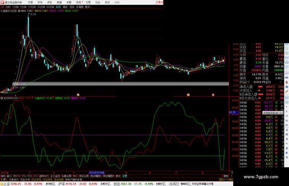
Task: Switch chart to 分时 period
Action: coord(8,7)
